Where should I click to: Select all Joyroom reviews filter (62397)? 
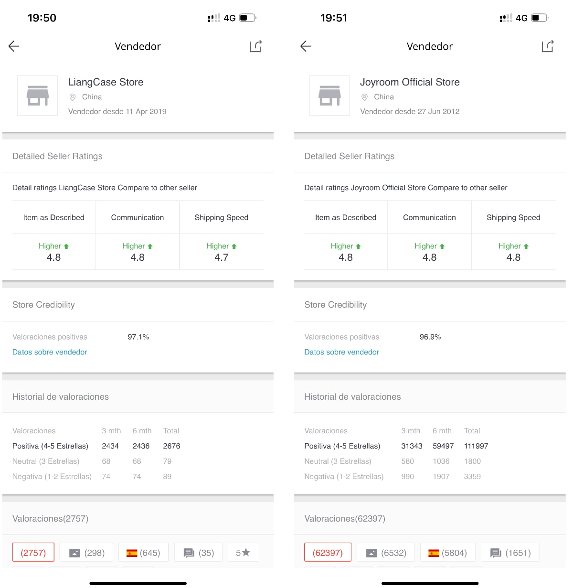328,553
